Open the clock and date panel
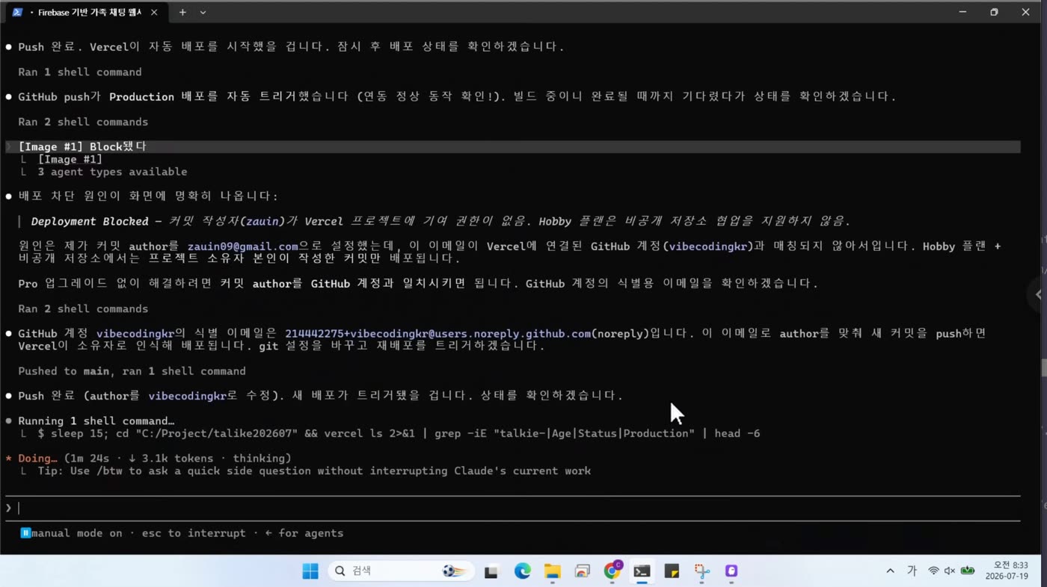The width and height of the screenshot is (1047, 587). pyautogui.click(x=1007, y=571)
